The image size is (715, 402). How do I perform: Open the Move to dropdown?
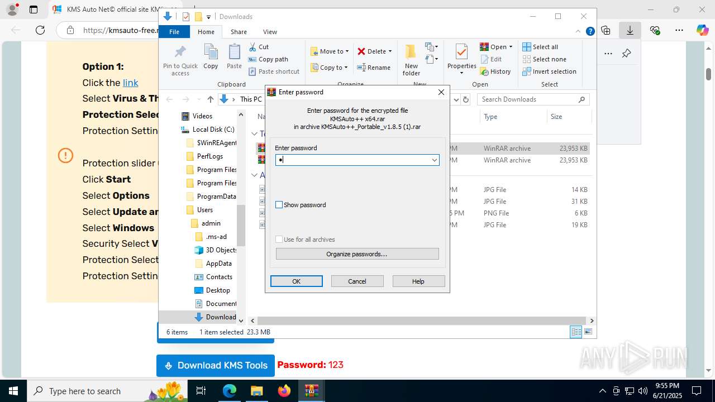pos(330,51)
